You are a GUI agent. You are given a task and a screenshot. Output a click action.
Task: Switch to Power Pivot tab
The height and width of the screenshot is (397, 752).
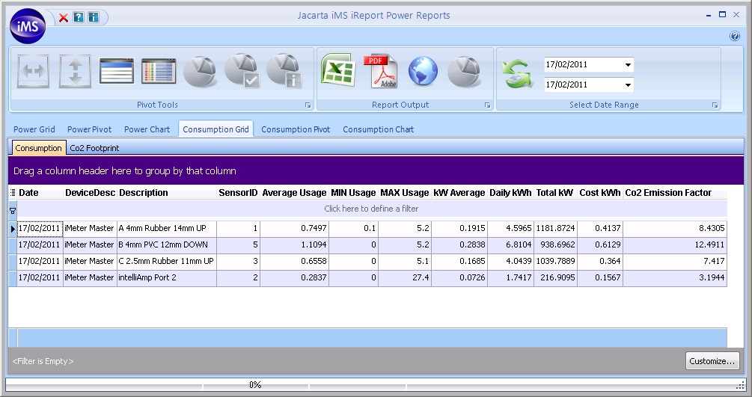click(x=89, y=129)
